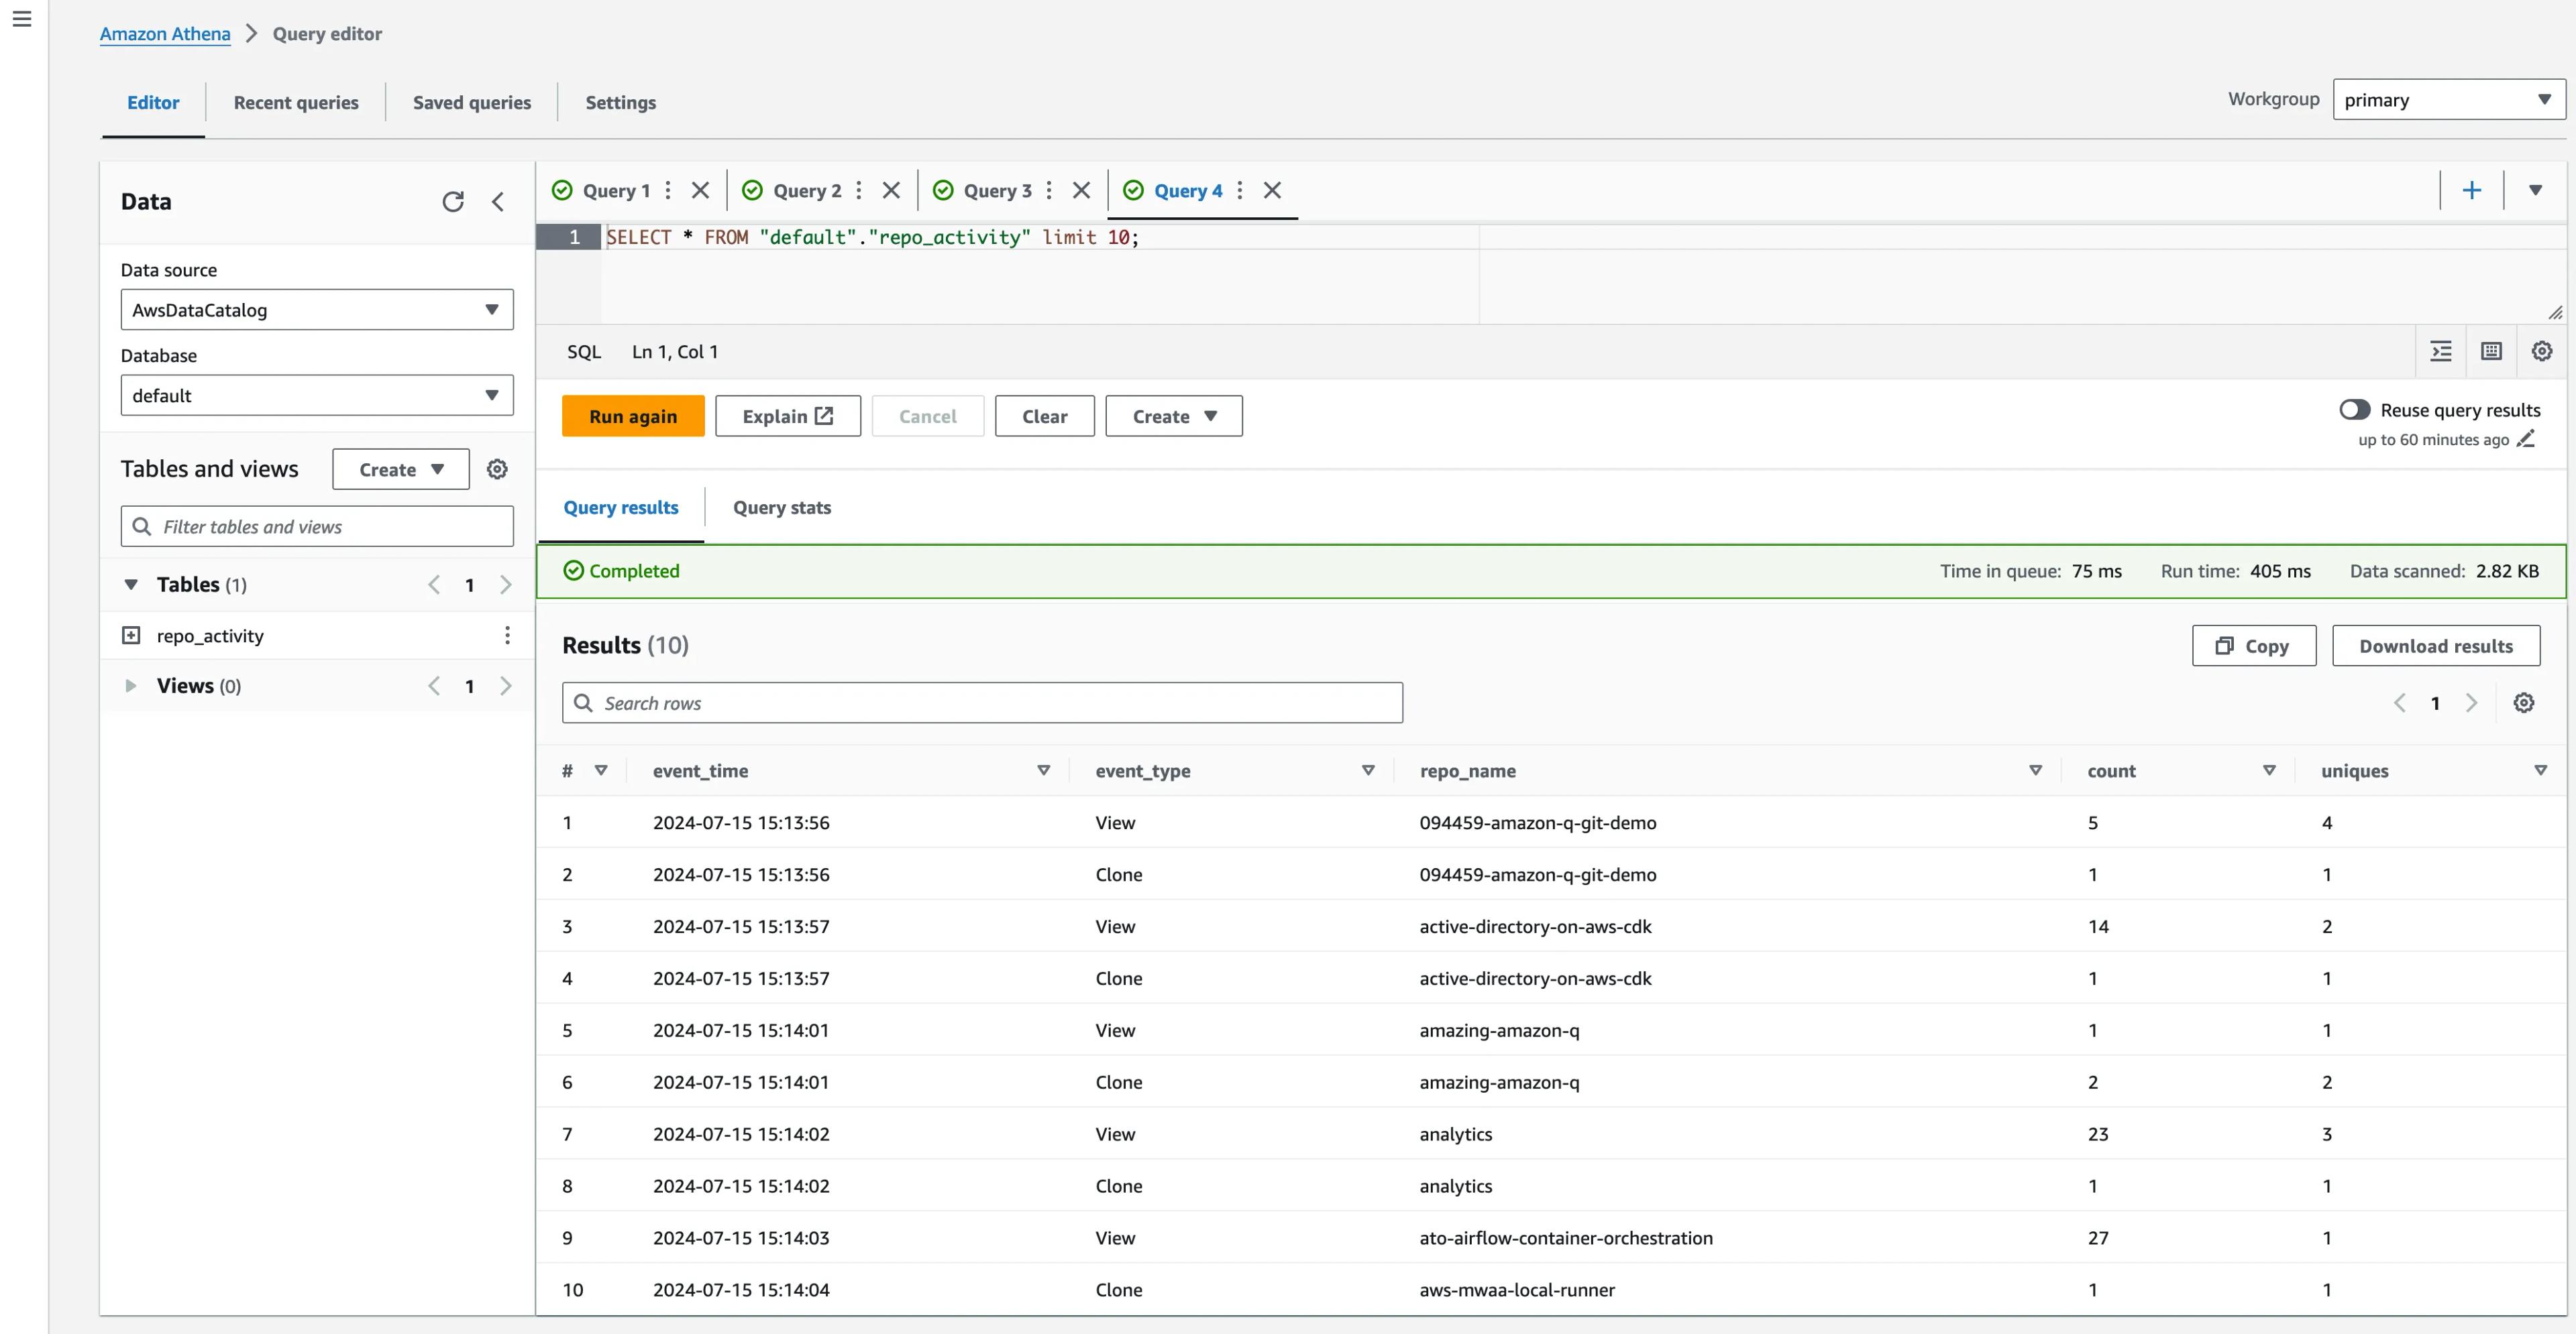Open the Database default dropdown
The image size is (2576, 1334).
point(317,396)
